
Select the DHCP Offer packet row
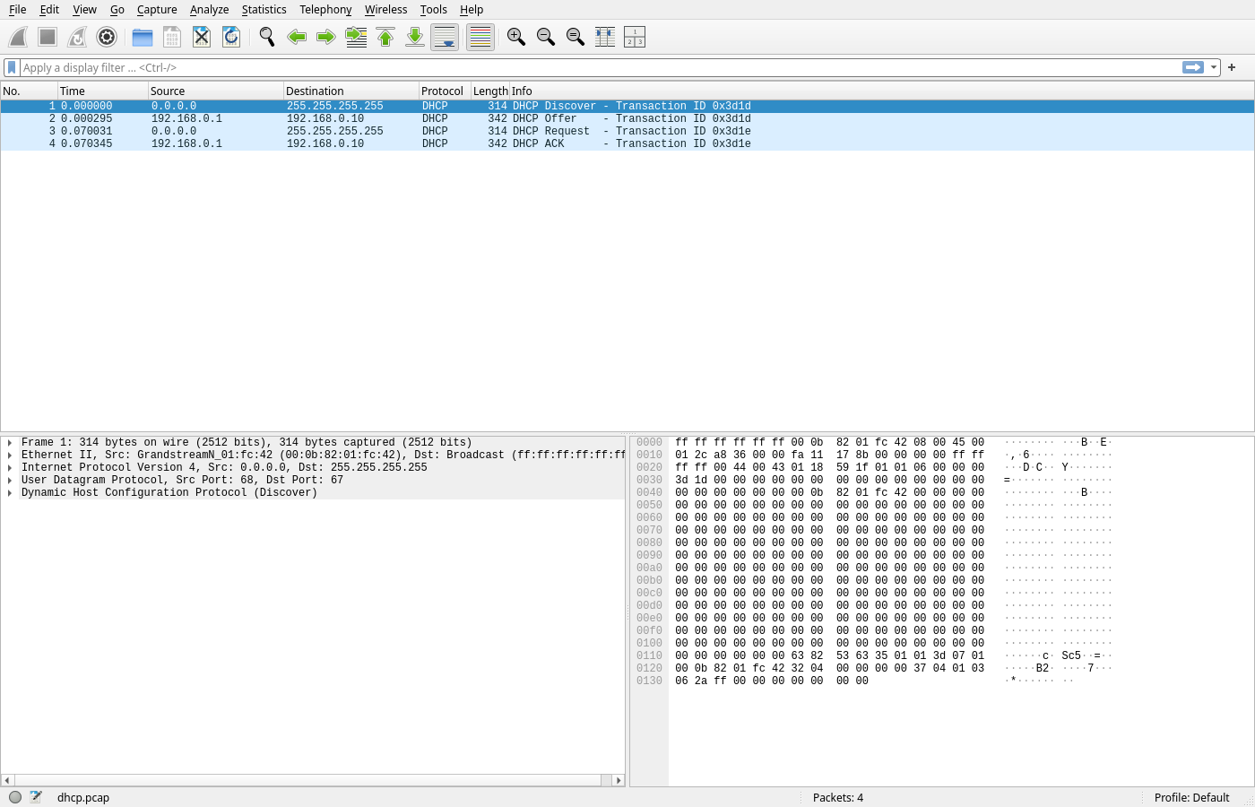pyautogui.click(x=627, y=118)
